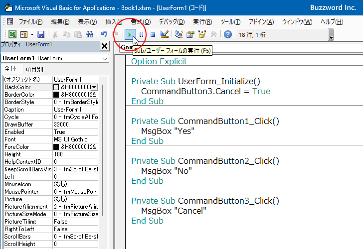The height and width of the screenshot is (249, 363).
Task: Select the Font property value MS UI Gothic
Action: click(76, 139)
